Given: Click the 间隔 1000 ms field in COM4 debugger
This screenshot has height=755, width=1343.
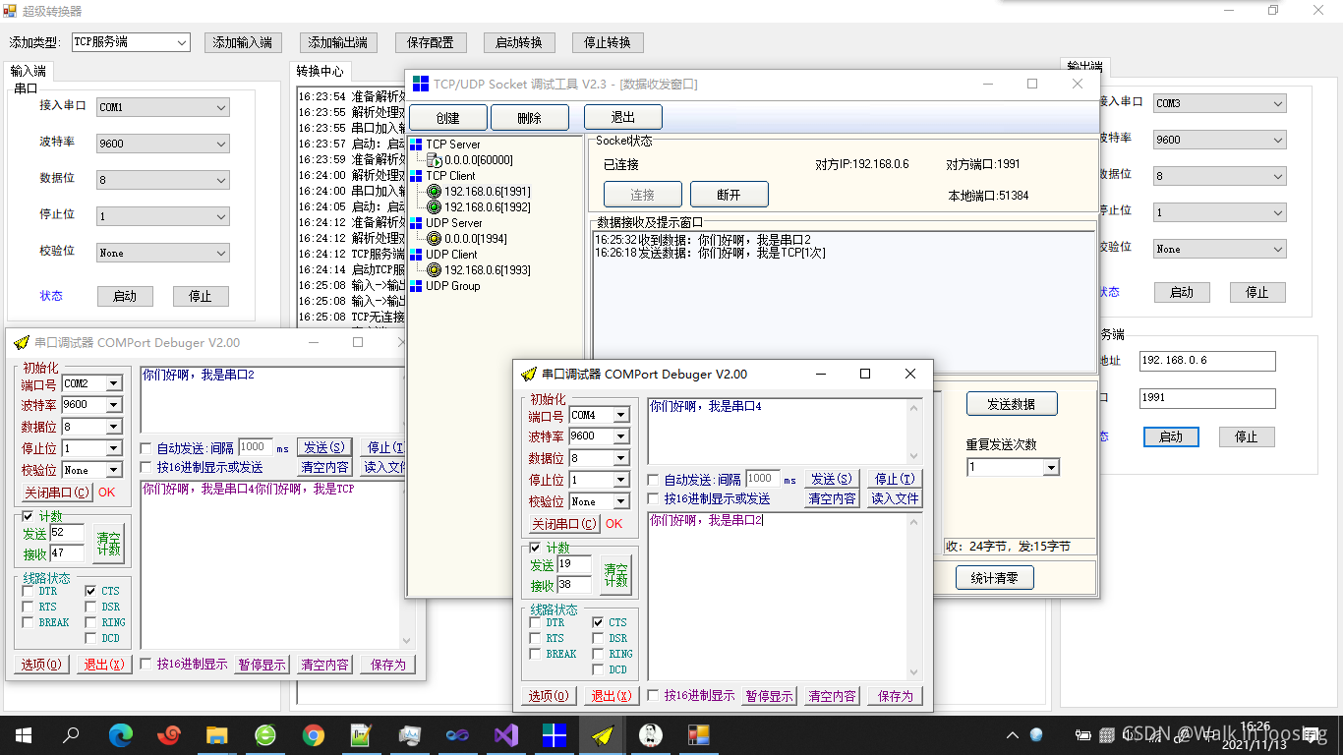Looking at the screenshot, I should pyautogui.click(x=762, y=479).
